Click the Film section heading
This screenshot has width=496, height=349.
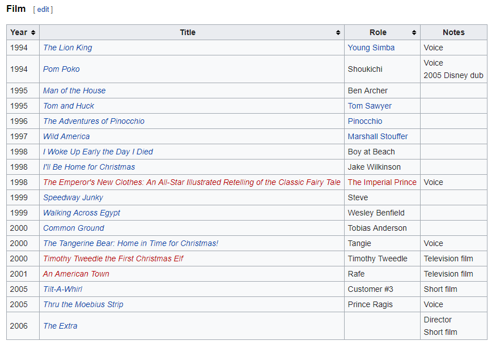click(16, 9)
